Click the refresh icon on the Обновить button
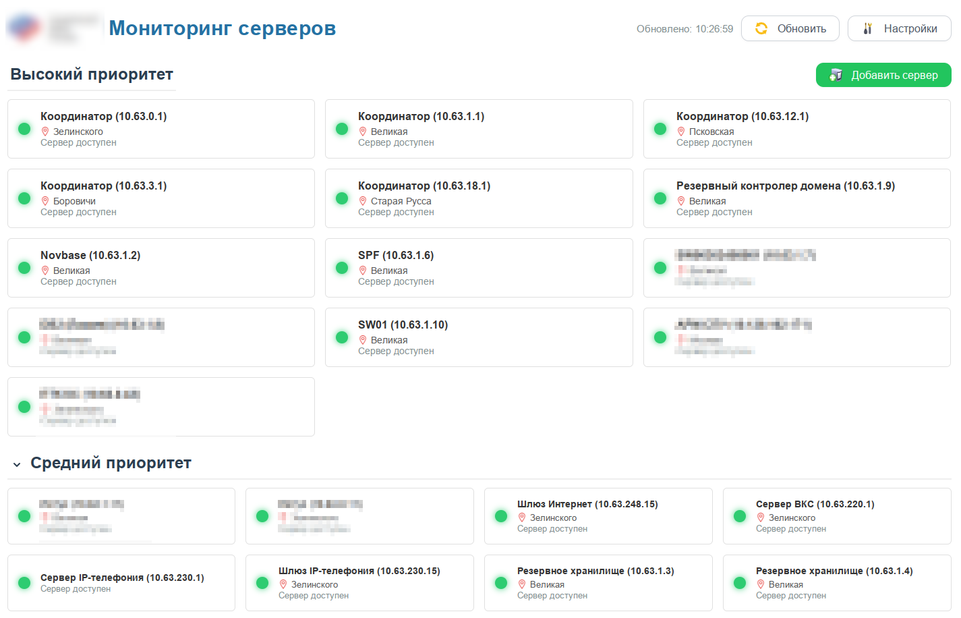Image resolution: width=961 pixels, height=618 pixels. click(x=761, y=28)
